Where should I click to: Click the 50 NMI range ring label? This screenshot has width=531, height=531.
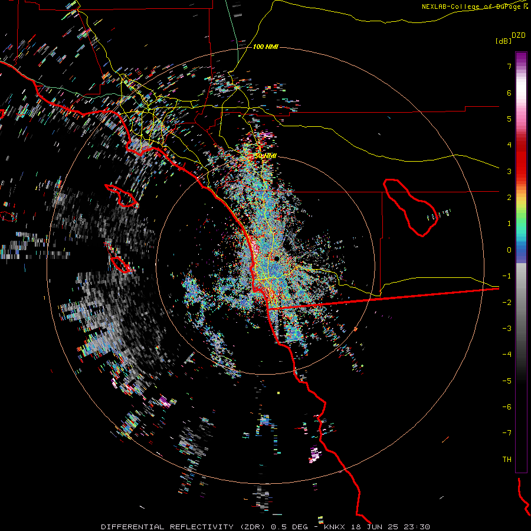(x=265, y=156)
